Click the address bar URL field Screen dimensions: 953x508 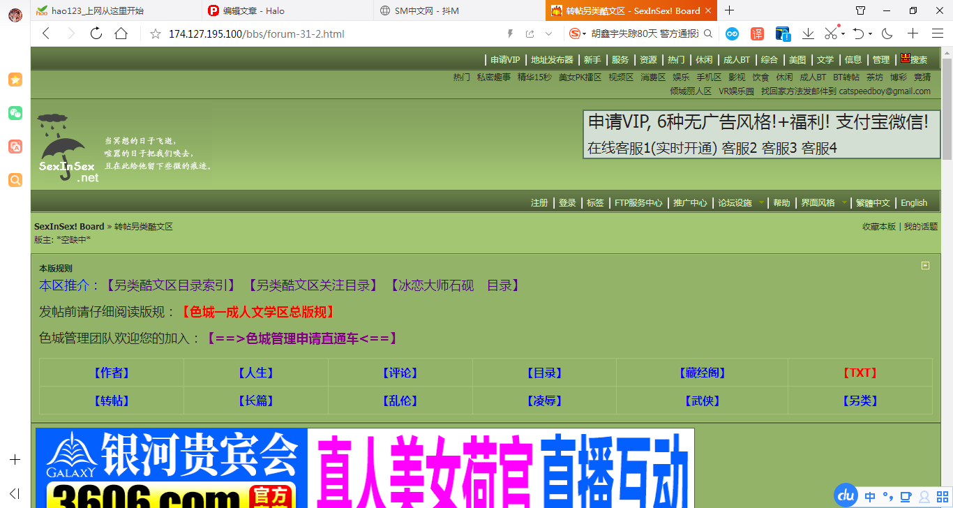pyautogui.click(x=335, y=33)
